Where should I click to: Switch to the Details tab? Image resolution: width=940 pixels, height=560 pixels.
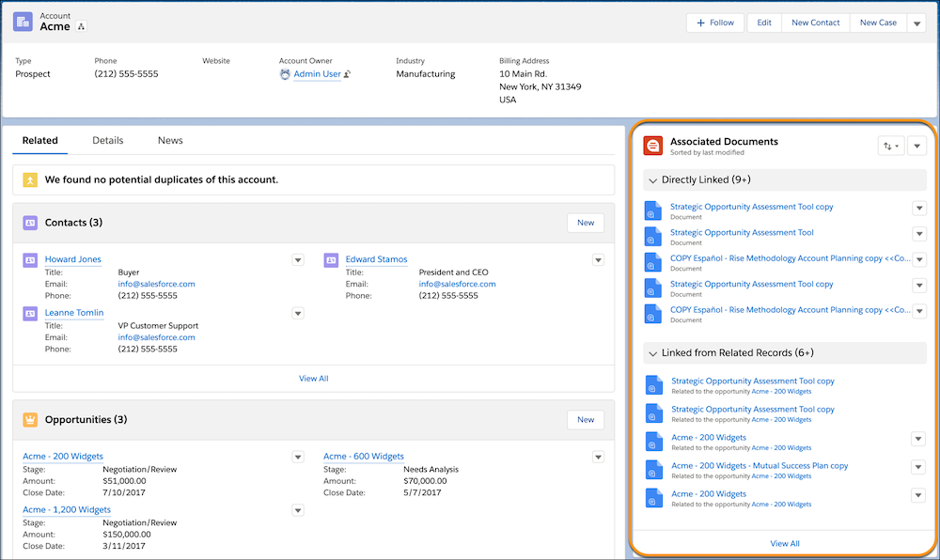pos(107,140)
